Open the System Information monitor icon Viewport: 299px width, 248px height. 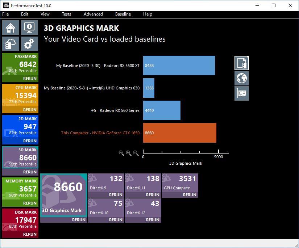tap(29, 28)
